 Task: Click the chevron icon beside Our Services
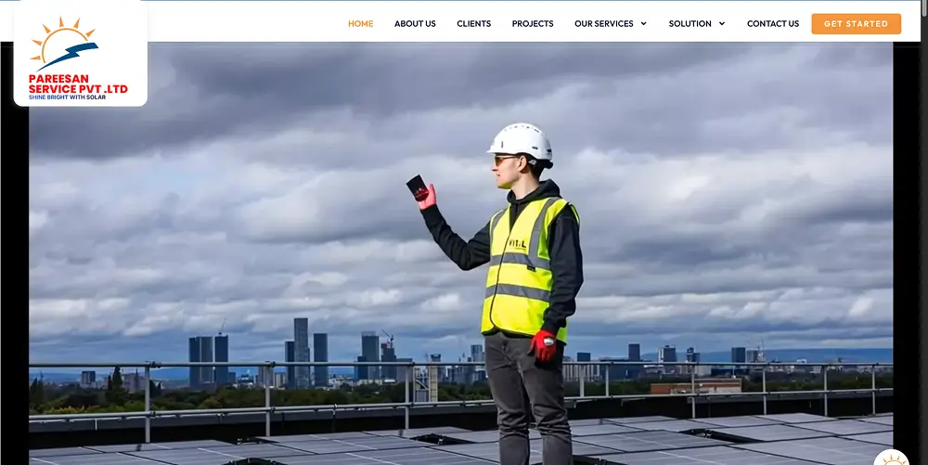click(x=643, y=24)
